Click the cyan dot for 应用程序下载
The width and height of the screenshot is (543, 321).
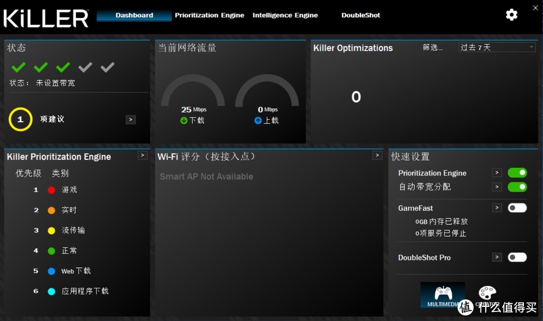[x=51, y=291]
